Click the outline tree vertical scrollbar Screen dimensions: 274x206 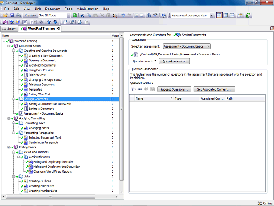point(122,109)
